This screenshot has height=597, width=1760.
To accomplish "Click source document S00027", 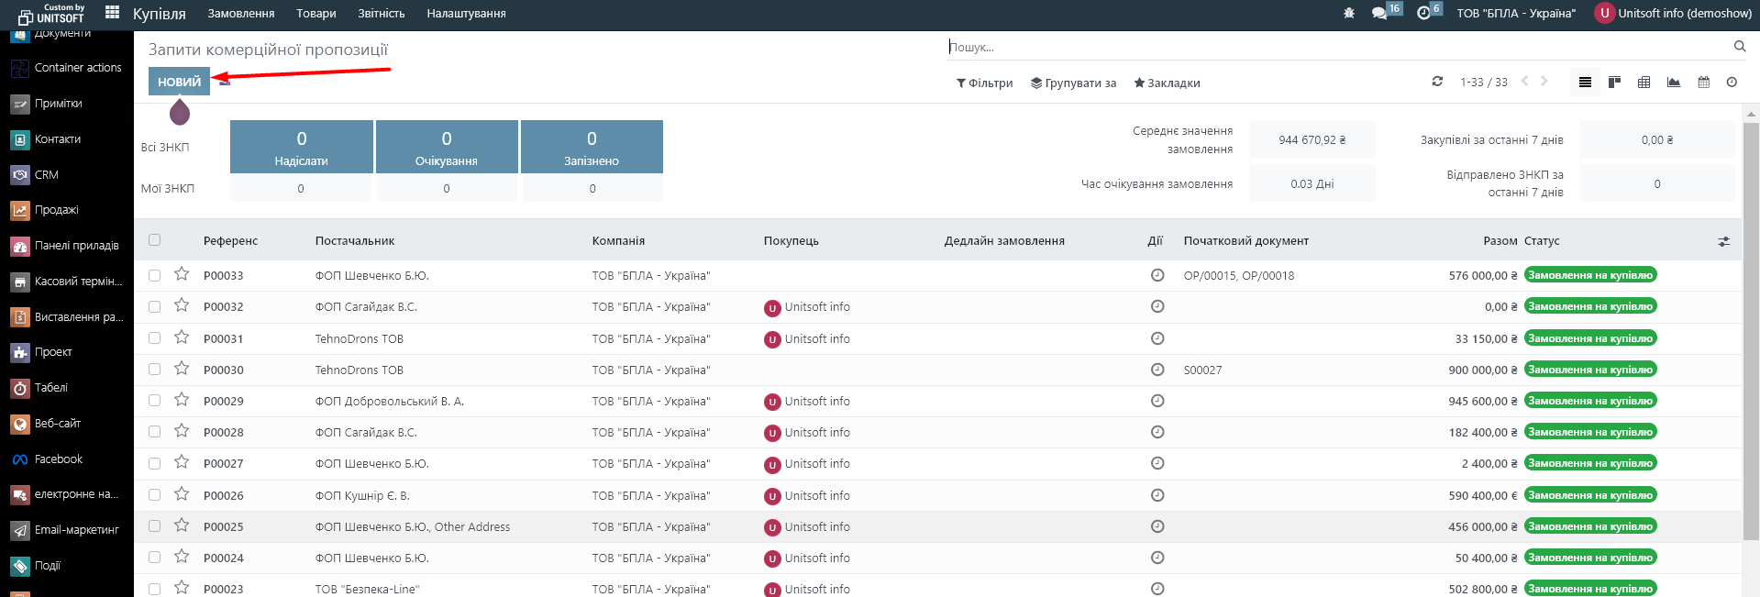I will (x=1202, y=370).
